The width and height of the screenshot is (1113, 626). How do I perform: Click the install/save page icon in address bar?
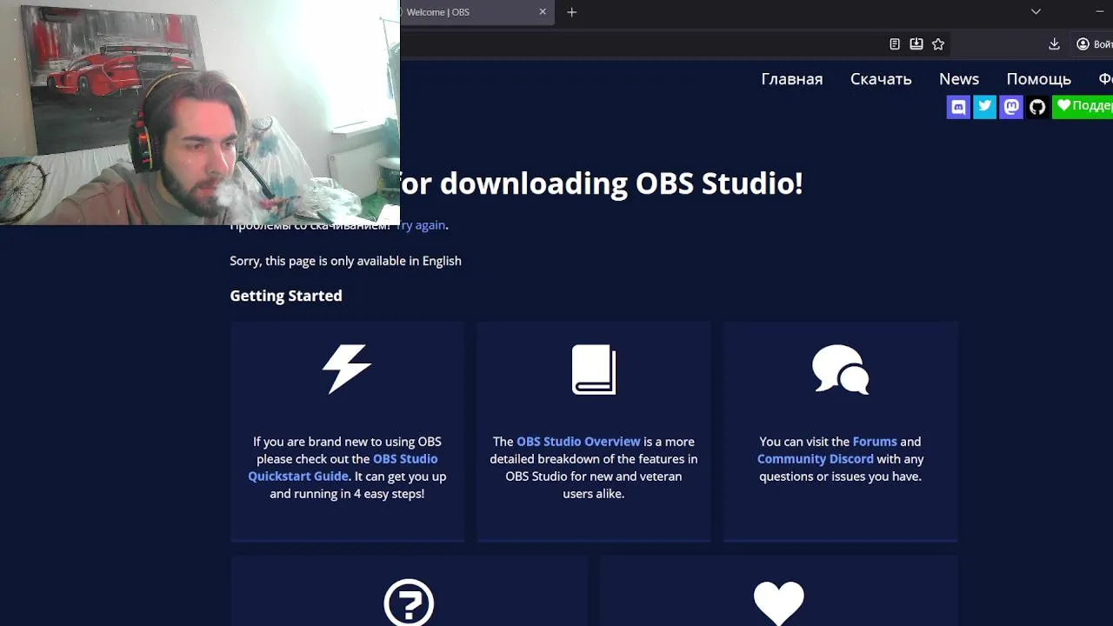click(x=916, y=44)
